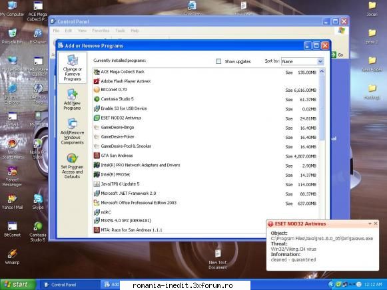Image resolution: width=387 pixels, height=290 pixels.
Task: Open the Yahoo! Messenger desktop icon
Action: pyautogui.click(x=12, y=176)
